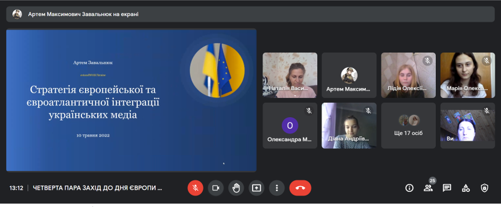501x207 pixels.
Task: Open the activities shapes icon
Action: click(x=466, y=188)
